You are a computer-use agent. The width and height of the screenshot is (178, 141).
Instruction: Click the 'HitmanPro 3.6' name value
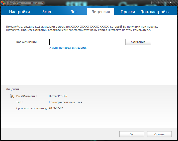tap(58, 96)
